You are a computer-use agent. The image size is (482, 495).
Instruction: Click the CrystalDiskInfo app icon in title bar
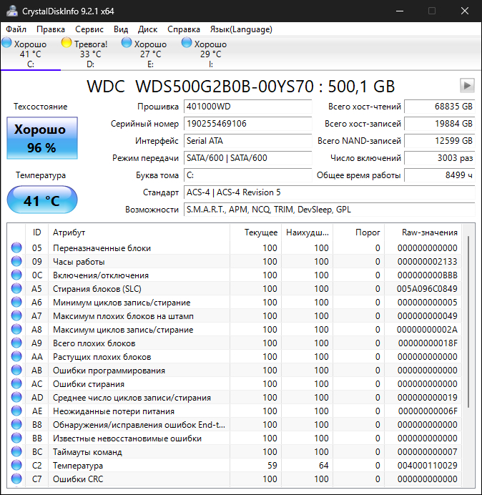point(10,11)
